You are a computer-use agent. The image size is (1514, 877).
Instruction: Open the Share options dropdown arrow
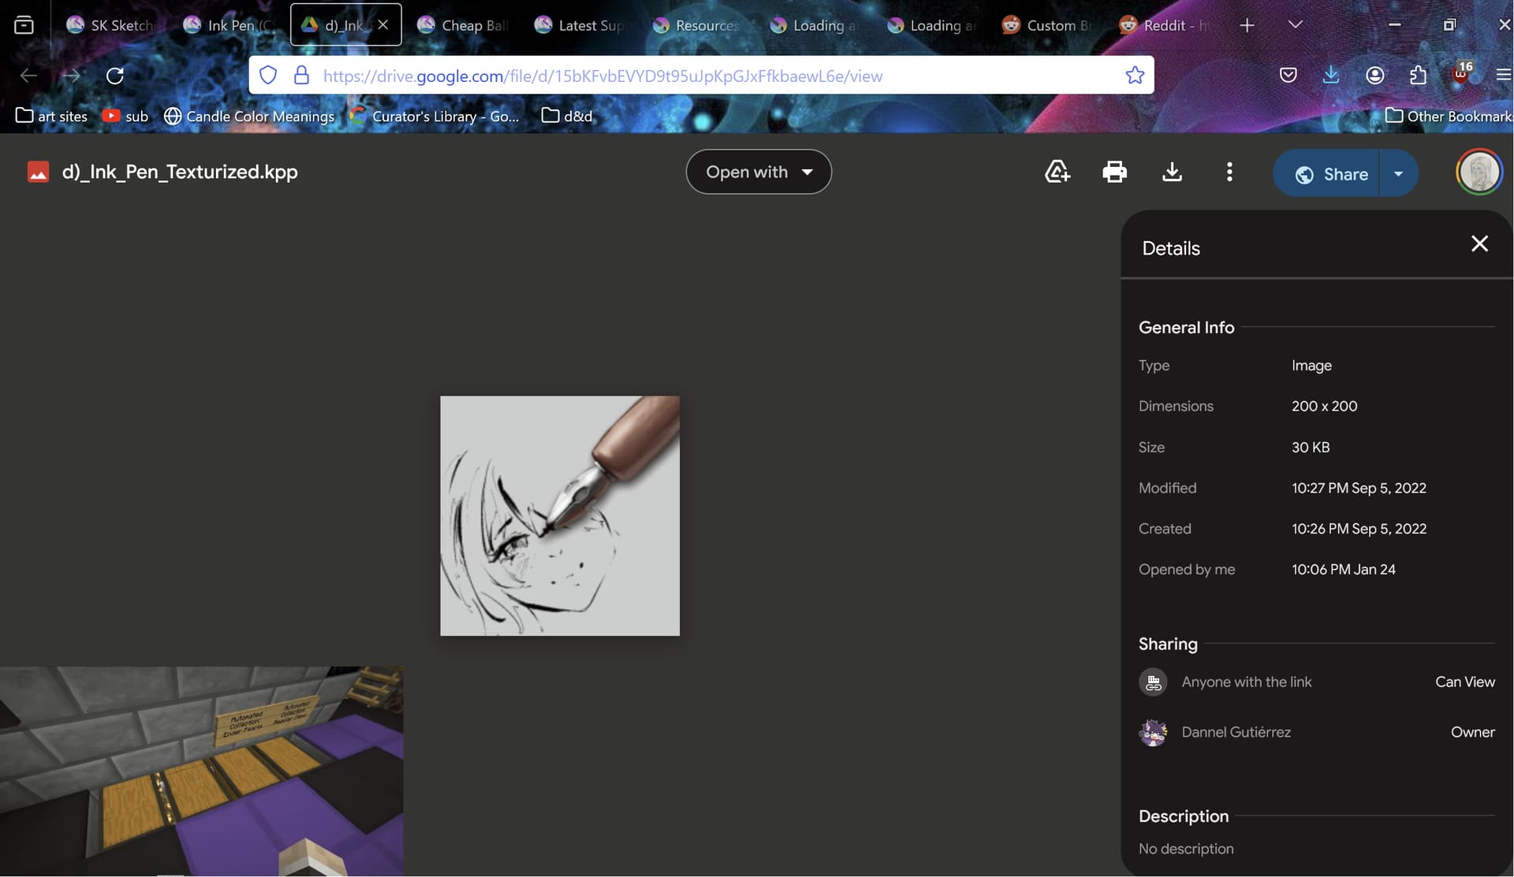pos(1398,174)
